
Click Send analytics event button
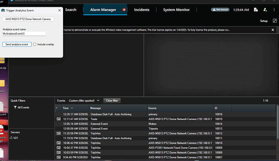[17, 44]
